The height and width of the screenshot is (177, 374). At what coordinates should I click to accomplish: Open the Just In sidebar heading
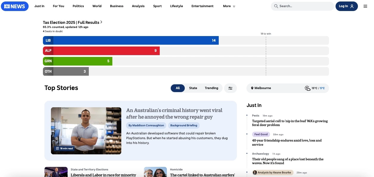coord(254,105)
